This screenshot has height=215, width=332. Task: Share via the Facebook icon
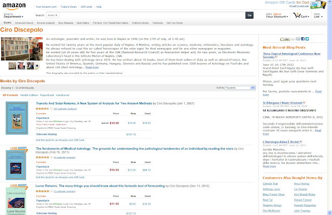(303, 39)
